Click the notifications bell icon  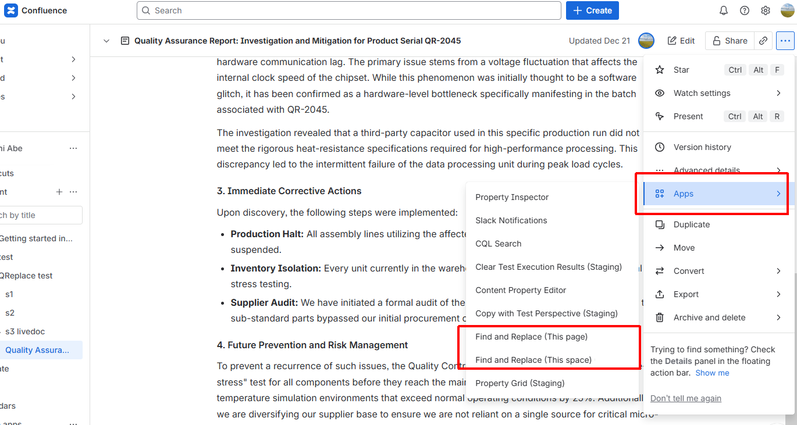pos(724,10)
